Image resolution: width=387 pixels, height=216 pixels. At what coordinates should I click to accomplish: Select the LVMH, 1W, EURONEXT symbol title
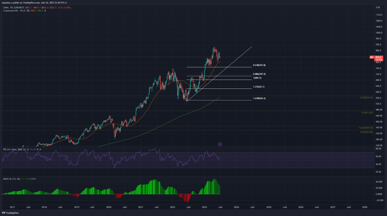[x=14, y=8]
